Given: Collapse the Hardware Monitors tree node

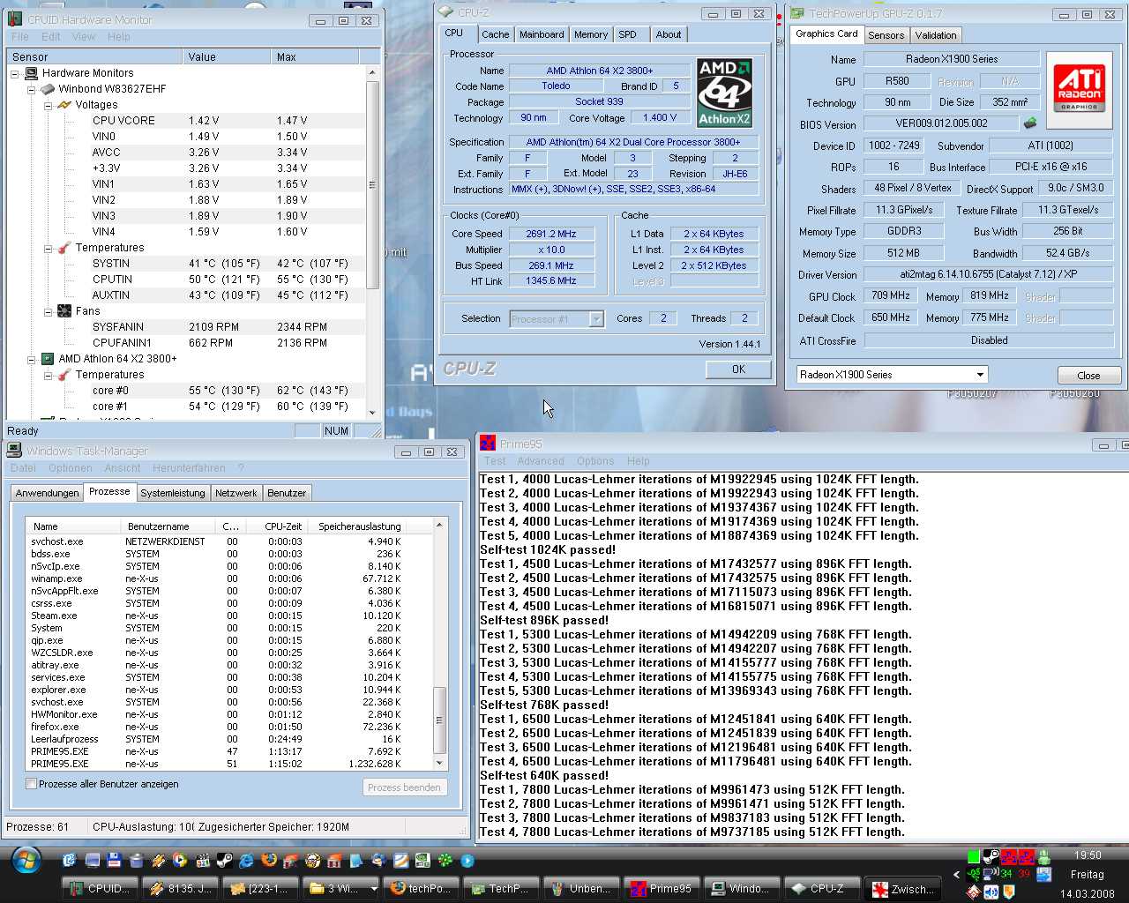Looking at the screenshot, I should click(x=15, y=73).
